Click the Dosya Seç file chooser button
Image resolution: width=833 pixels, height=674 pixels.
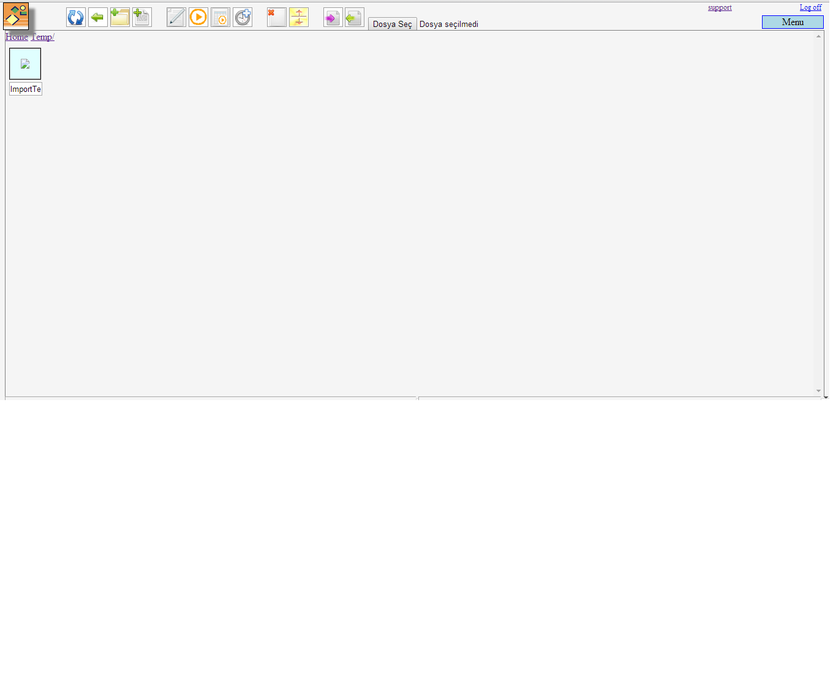click(393, 24)
